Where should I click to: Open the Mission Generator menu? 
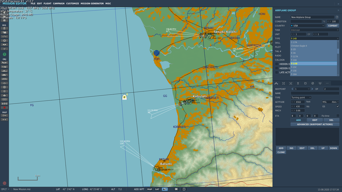pyautogui.click(x=92, y=3)
